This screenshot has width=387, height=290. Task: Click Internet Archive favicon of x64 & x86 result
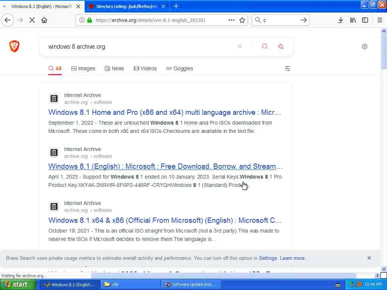(54, 207)
